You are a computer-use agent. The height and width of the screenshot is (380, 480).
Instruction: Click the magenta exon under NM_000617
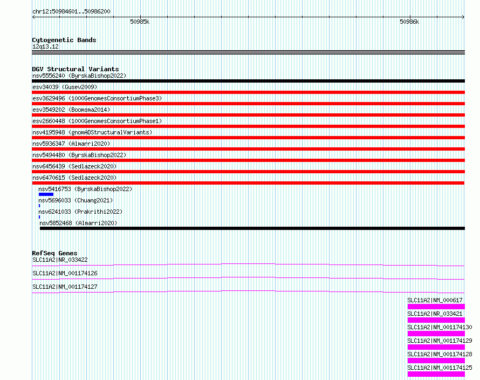(436, 307)
